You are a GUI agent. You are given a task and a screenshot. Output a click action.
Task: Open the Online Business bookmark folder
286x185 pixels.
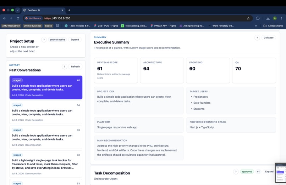click(x=32, y=26)
